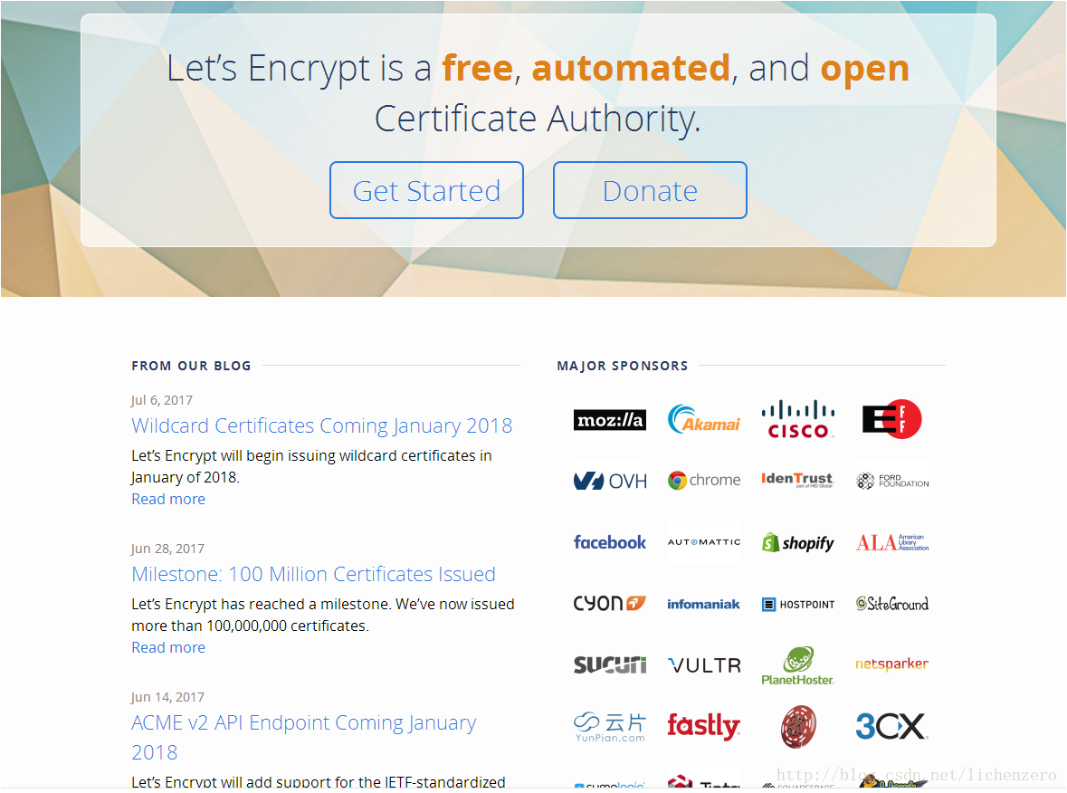Click the Chrome sponsor logo
The height and width of the screenshot is (793, 1067).
(703, 481)
